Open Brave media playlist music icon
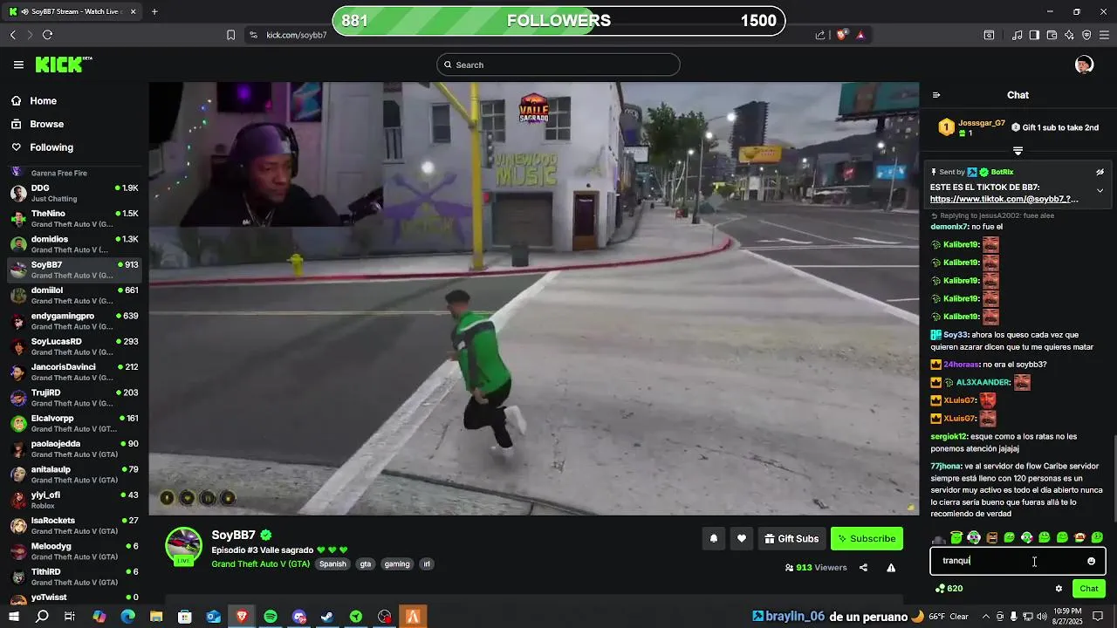 1017,35
